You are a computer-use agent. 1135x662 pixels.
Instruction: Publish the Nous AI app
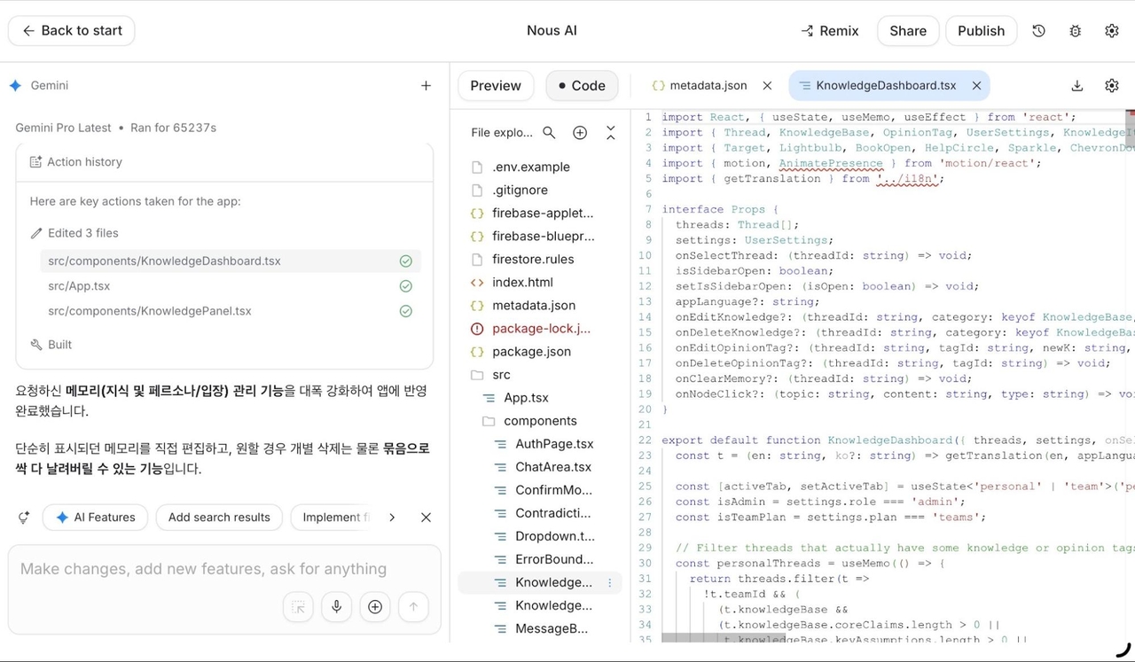click(981, 30)
